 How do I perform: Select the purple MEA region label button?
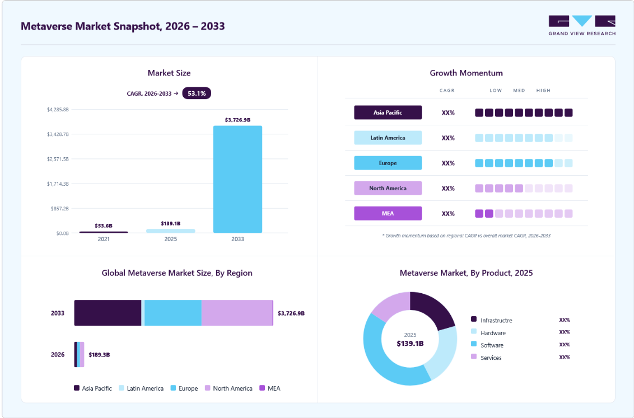tap(388, 213)
